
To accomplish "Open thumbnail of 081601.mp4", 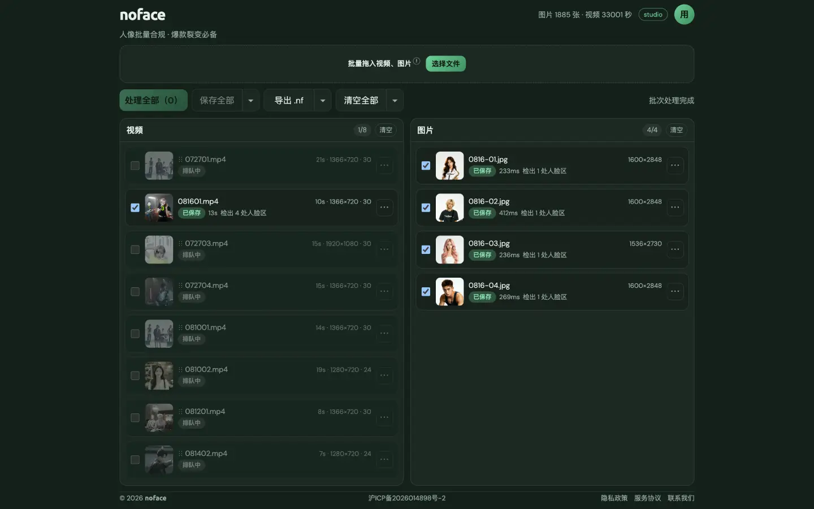I will click(159, 208).
